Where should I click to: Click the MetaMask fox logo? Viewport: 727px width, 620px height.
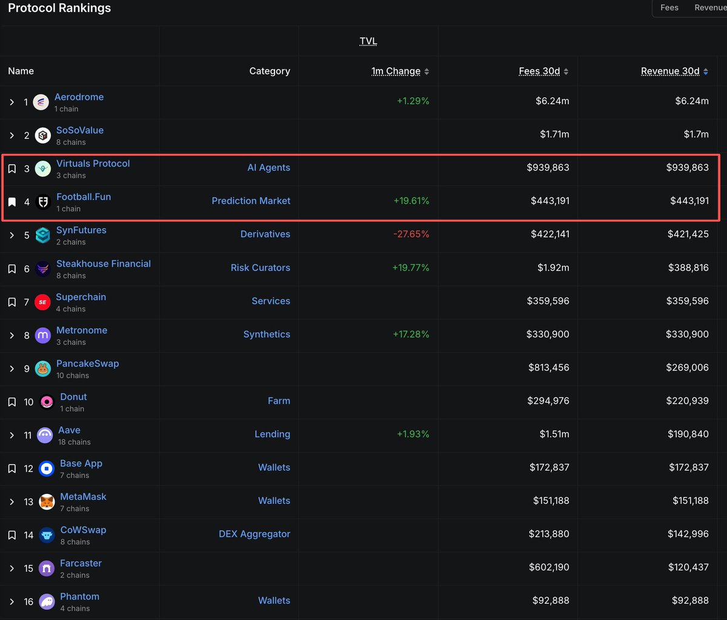(47, 502)
